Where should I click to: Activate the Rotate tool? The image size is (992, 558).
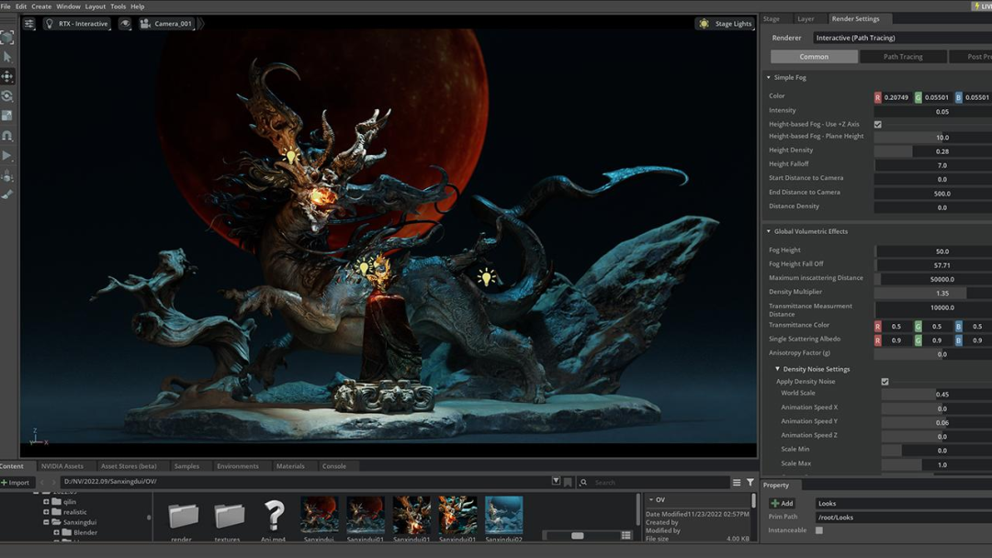7,96
